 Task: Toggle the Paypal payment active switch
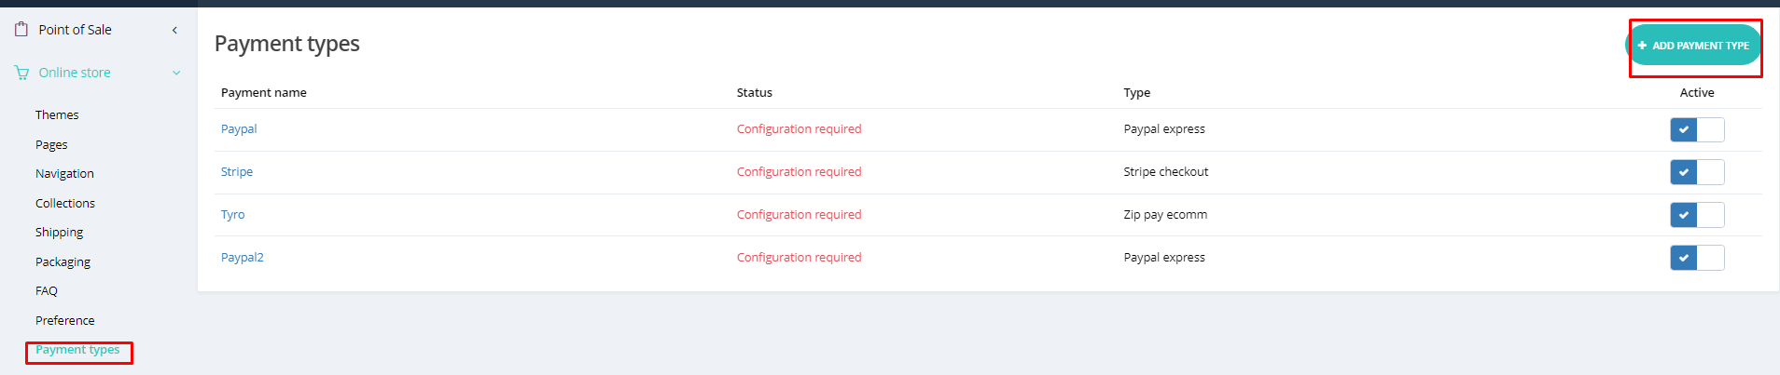[1697, 130]
